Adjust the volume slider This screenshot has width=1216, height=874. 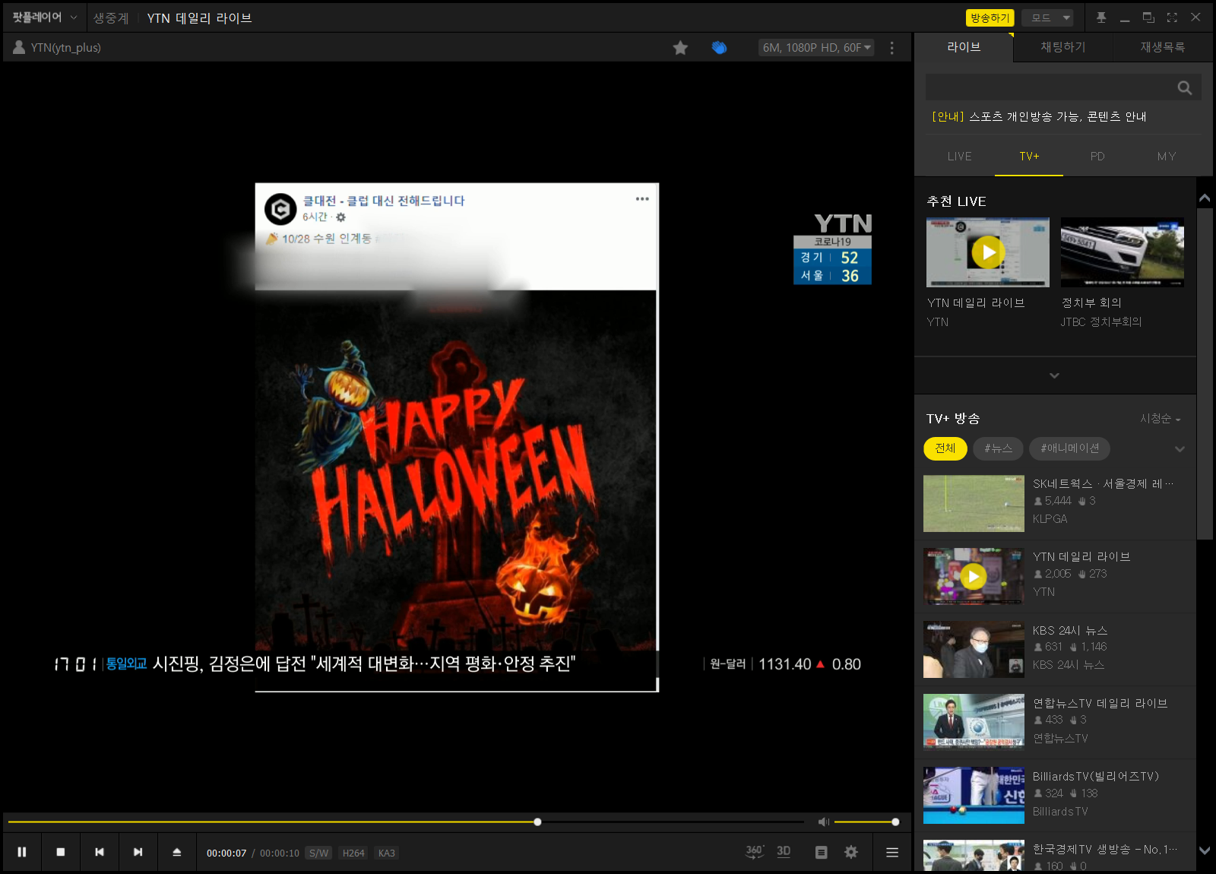tap(866, 822)
